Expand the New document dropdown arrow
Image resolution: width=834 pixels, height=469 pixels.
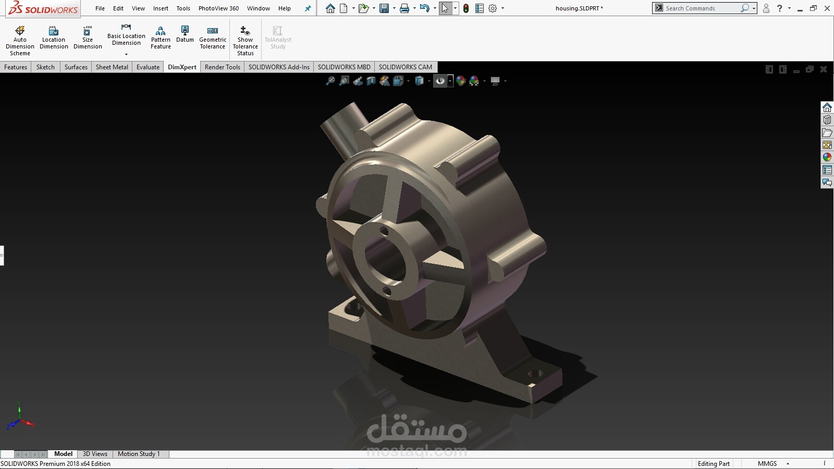353,8
